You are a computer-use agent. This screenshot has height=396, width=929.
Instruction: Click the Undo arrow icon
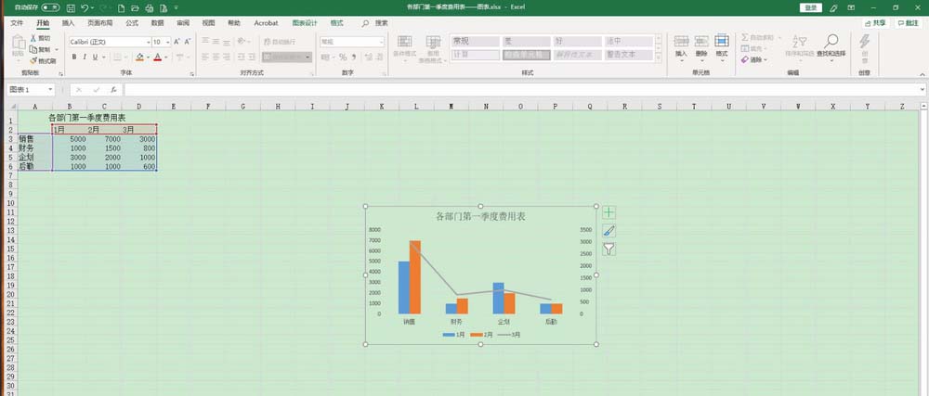[85, 8]
